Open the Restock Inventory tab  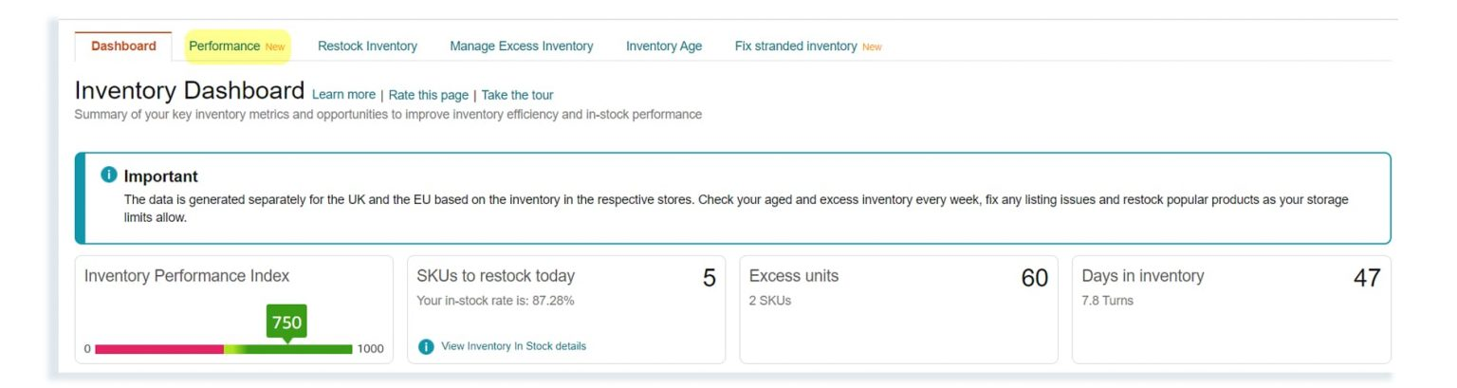tap(367, 46)
